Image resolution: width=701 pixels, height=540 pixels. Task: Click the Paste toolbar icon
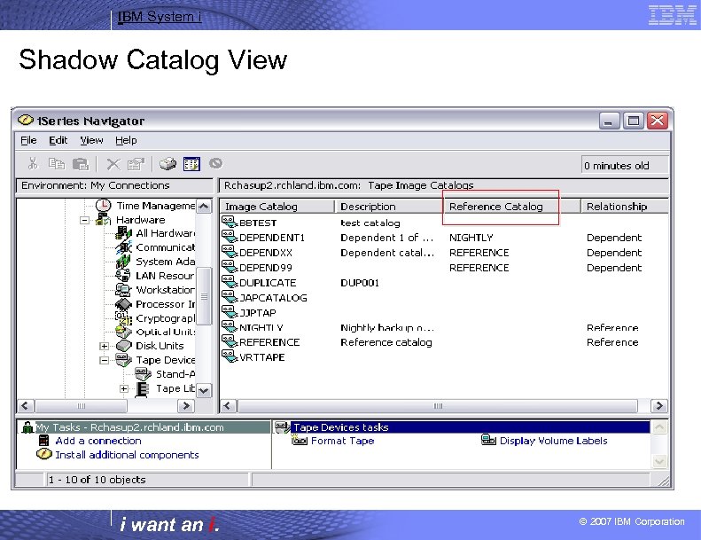[x=81, y=164]
